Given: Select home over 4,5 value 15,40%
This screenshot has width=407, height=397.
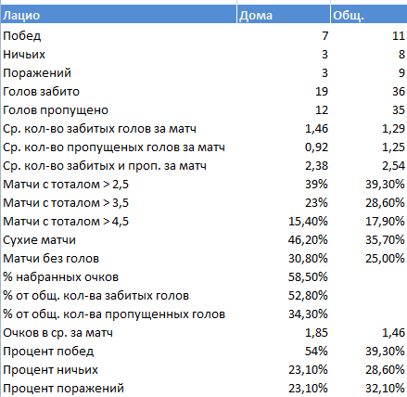Looking at the screenshot, I should [x=308, y=222].
